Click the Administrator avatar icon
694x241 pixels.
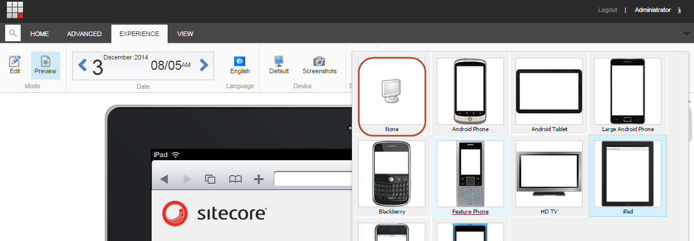(680, 10)
